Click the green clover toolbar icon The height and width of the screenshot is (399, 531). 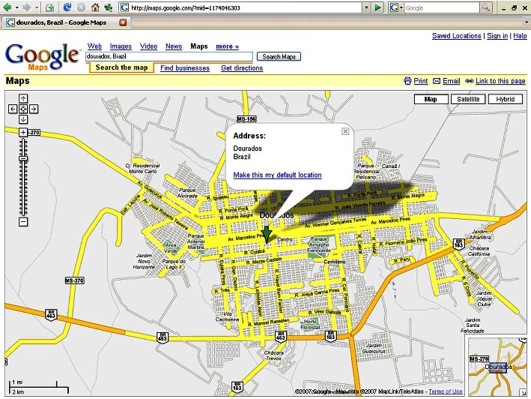(109, 7)
